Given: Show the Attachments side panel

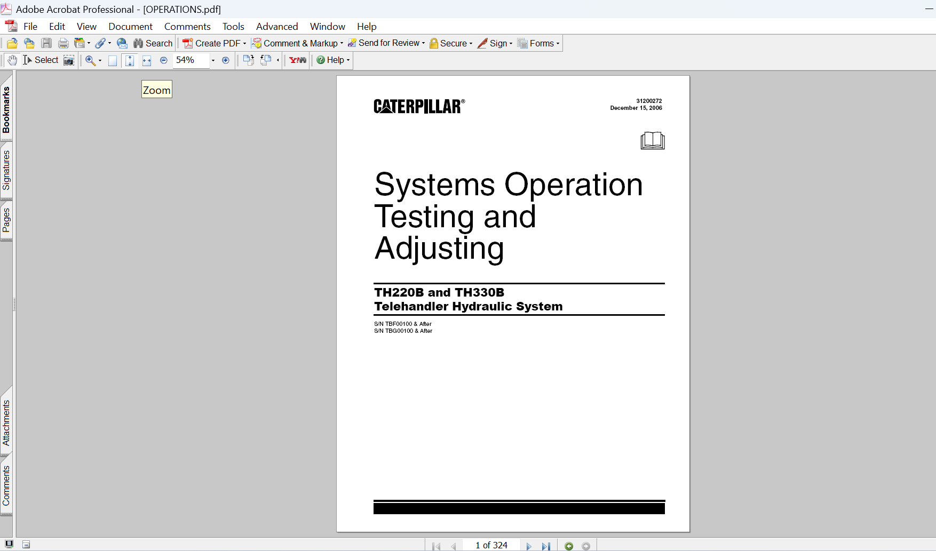Looking at the screenshot, I should [6, 423].
